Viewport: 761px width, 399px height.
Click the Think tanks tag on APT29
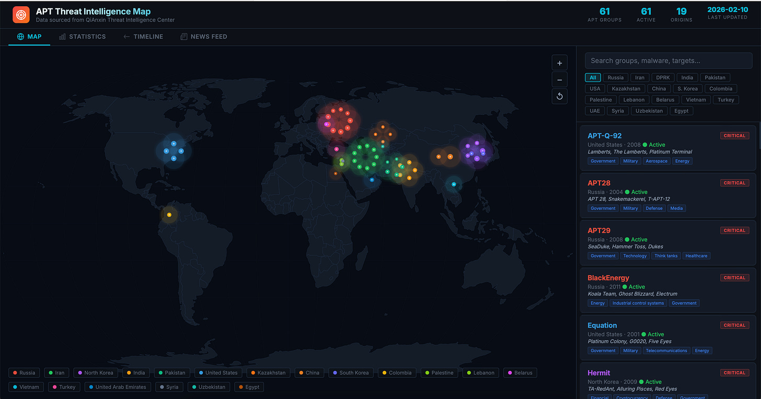[x=666, y=256]
